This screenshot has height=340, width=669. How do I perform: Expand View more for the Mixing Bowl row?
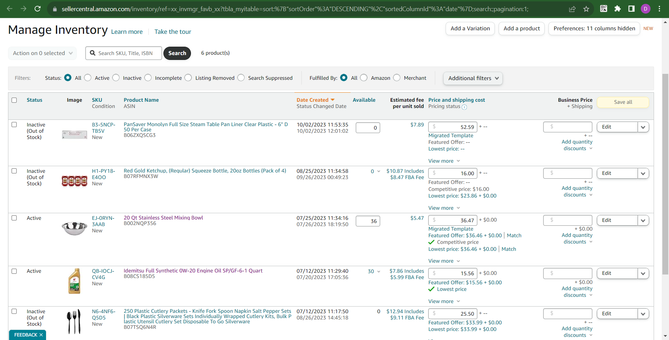[x=444, y=261]
